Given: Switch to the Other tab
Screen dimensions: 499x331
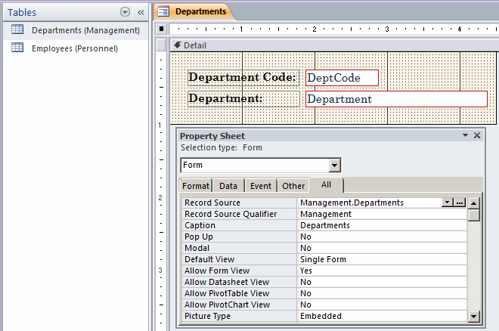Looking at the screenshot, I should point(293,186).
